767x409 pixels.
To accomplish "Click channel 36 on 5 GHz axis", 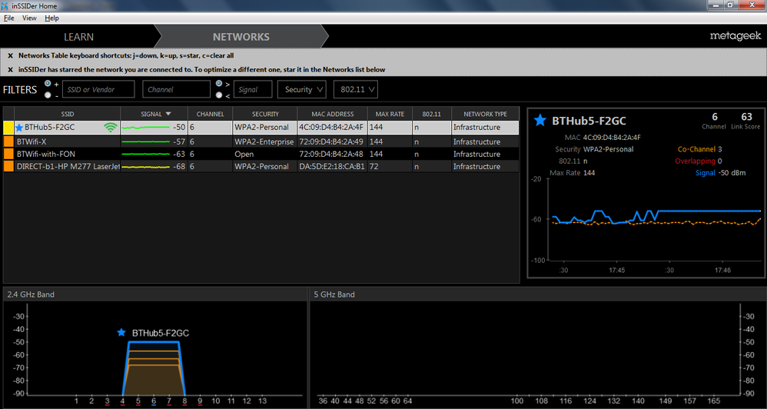I will coord(322,401).
